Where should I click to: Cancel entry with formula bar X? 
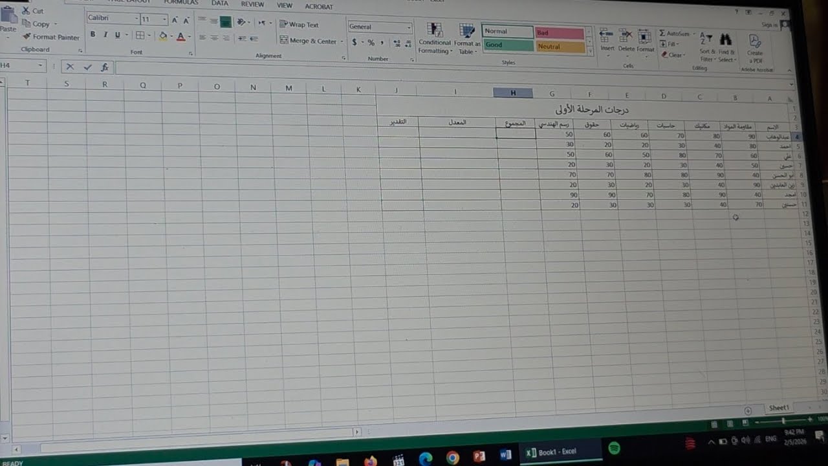point(70,67)
